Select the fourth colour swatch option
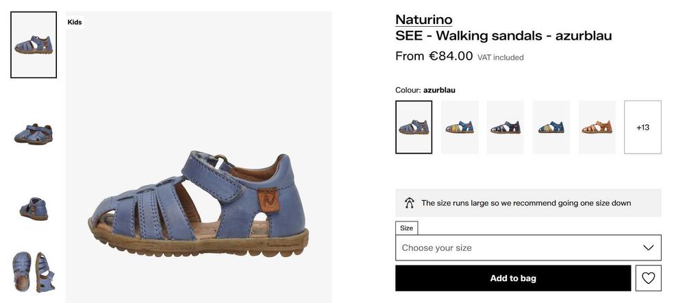 [x=551, y=128]
